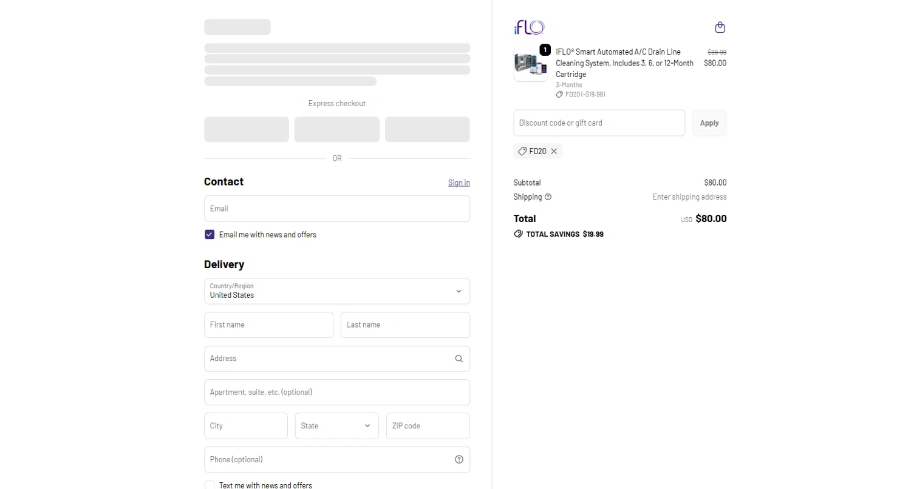Click the Express checkout label
Viewport: 911px width, 489px height.
coord(337,104)
